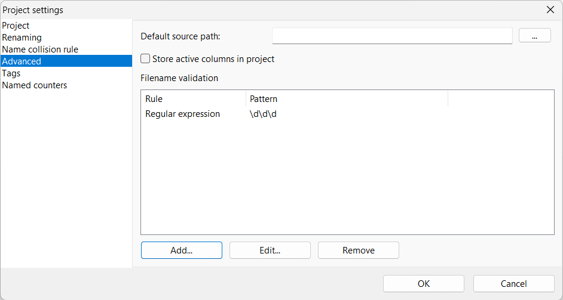Select the Advanced settings category
563x300 pixels.
(66, 61)
